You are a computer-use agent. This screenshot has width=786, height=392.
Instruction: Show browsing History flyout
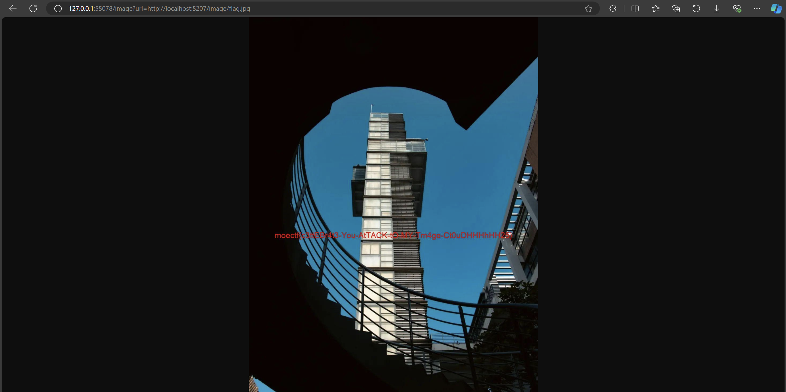tap(696, 9)
